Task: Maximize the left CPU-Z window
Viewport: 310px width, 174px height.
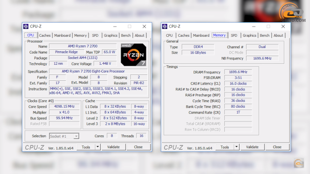Action: 129,27
